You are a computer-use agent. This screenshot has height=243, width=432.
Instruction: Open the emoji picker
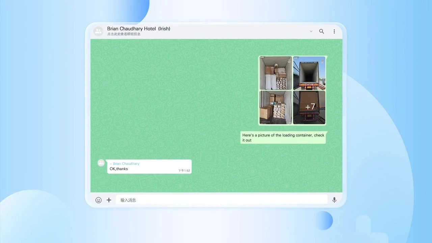(99, 200)
